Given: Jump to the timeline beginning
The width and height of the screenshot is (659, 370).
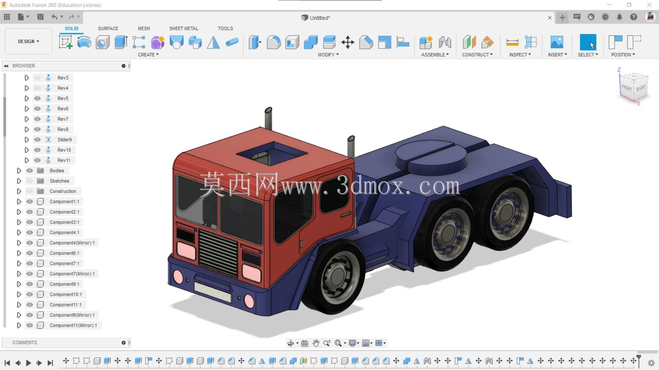Looking at the screenshot, I should 7,363.
